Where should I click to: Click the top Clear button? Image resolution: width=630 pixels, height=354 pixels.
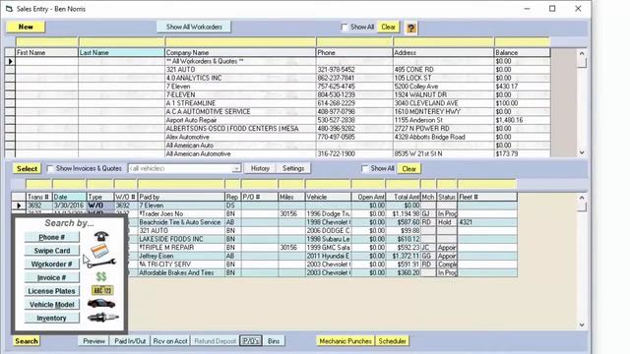pos(388,27)
